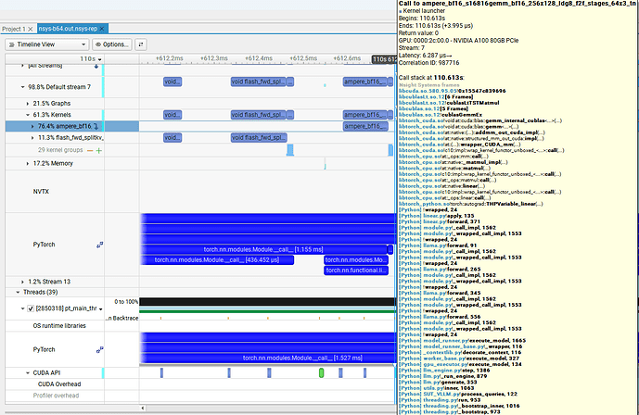Click the blue down-arrow in All Streams row

[x=96, y=66]
